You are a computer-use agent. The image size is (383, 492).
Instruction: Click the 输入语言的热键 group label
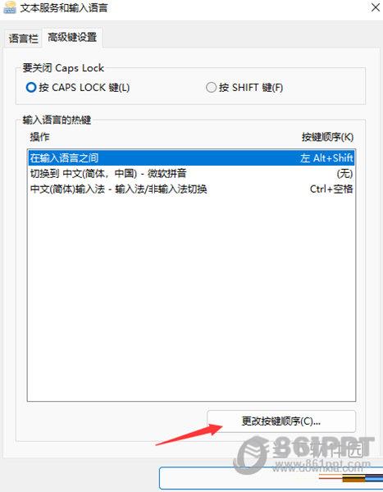point(57,120)
